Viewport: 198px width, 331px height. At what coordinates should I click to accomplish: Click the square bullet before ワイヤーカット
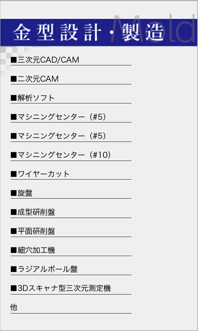coord(14,174)
